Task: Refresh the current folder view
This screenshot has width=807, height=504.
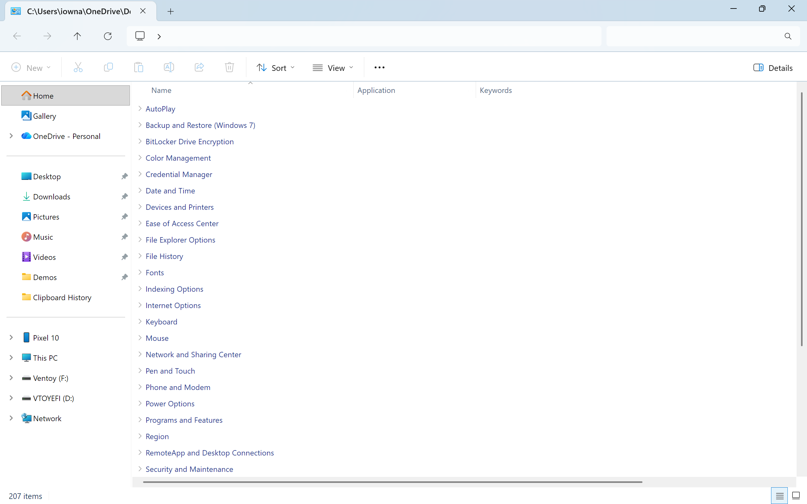Action: pyautogui.click(x=108, y=36)
